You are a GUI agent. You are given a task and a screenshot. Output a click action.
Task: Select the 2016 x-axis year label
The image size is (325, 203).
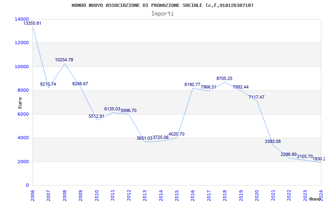click(x=193, y=195)
